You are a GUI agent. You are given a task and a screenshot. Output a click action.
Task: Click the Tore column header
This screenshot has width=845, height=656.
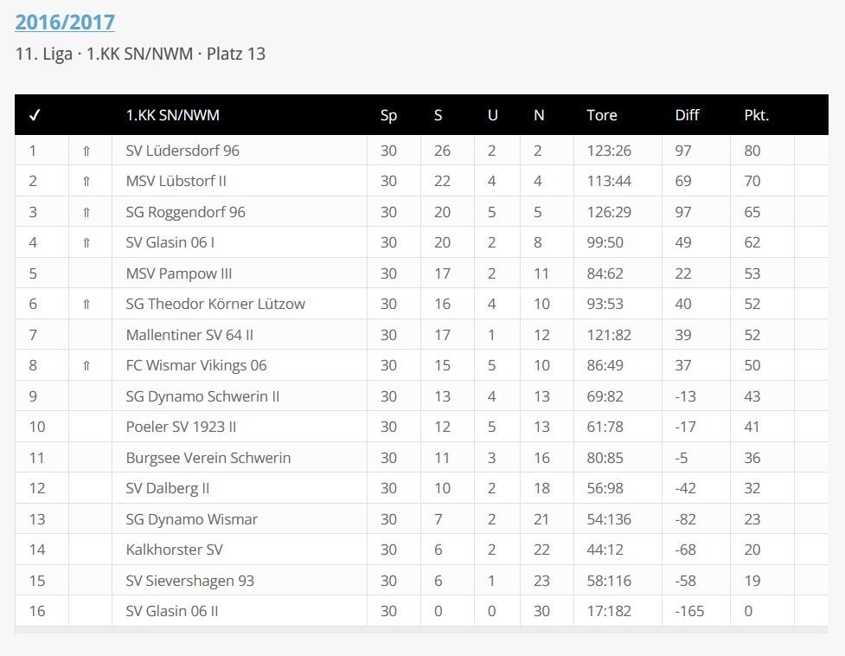tap(602, 115)
